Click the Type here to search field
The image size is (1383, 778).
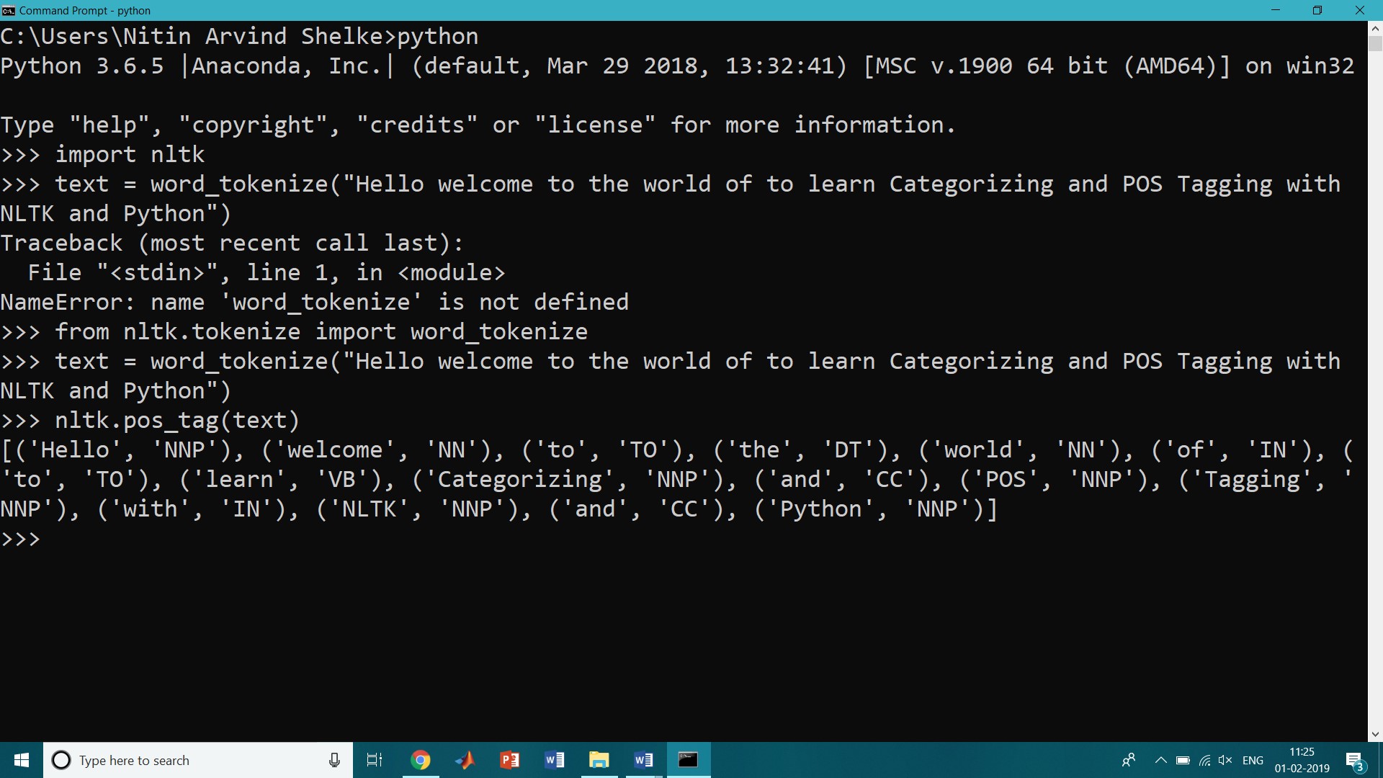[x=180, y=760]
